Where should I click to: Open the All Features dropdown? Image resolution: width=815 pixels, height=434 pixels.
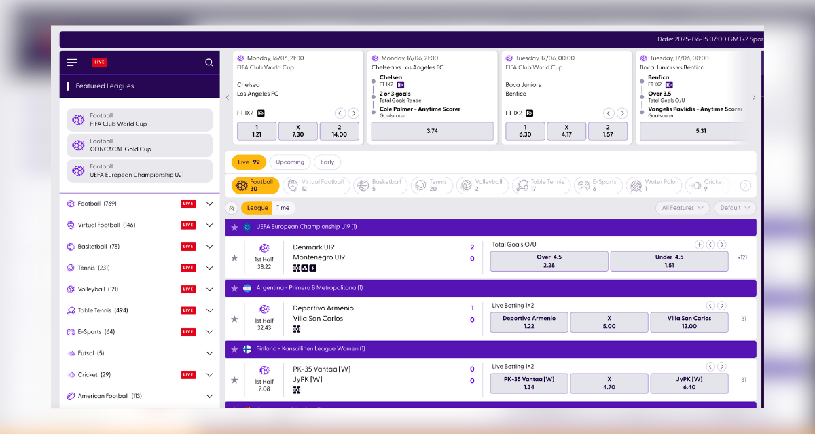pyautogui.click(x=683, y=208)
